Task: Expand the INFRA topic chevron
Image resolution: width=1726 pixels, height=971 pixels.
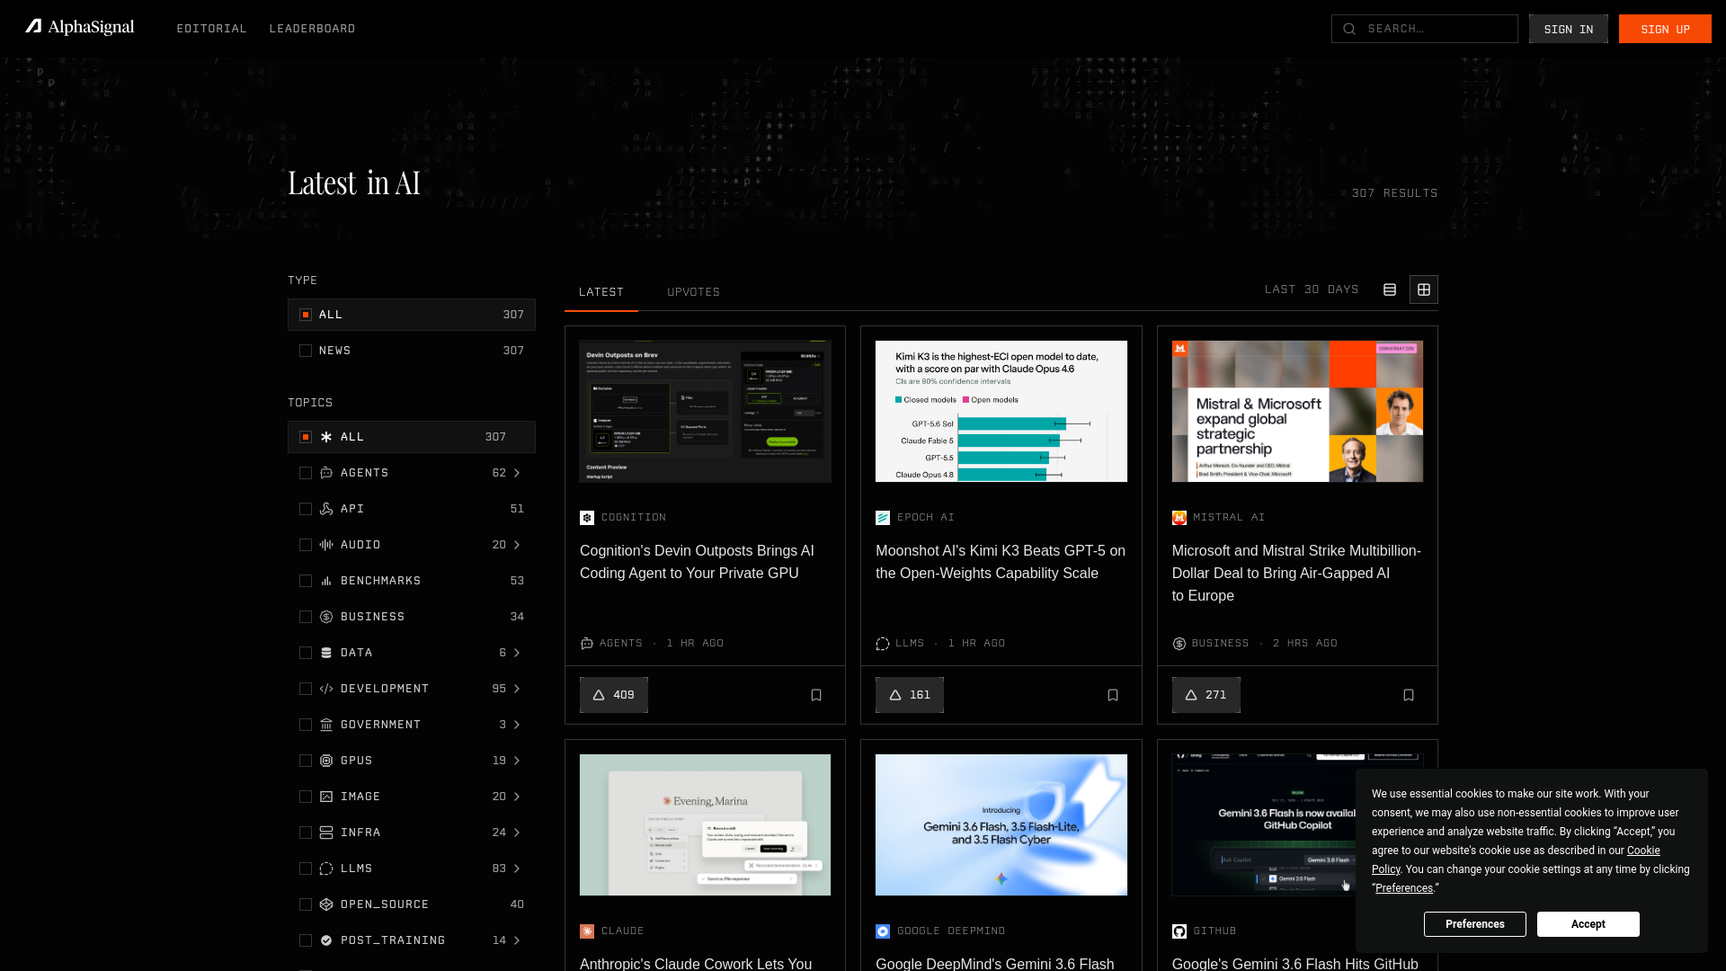Action: [x=517, y=833]
